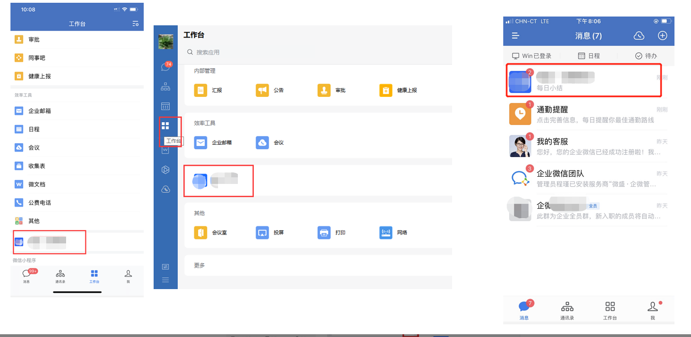Open 健康上报 in left phone list
The width and height of the screenshot is (691, 337).
77,76
